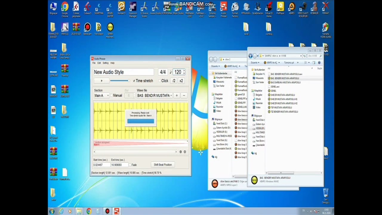Increase tempo with stepper up arrow
The width and height of the screenshot is (382, 215).
coord(184,70)
